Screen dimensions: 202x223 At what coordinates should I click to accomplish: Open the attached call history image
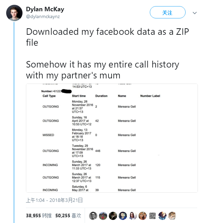click(112, 138)
